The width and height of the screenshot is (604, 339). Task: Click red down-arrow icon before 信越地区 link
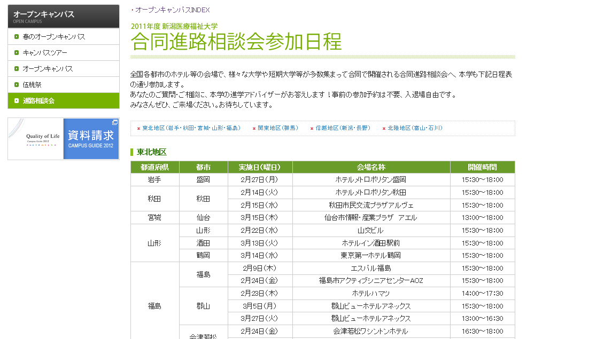(x=312, y=129)
